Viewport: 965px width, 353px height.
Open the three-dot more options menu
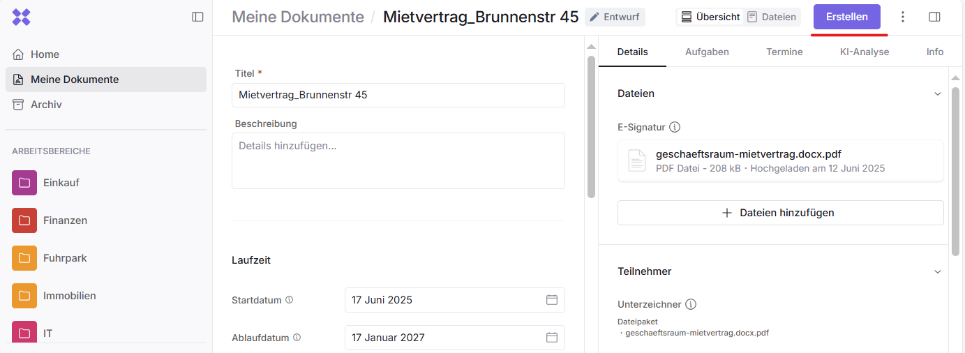903,17
